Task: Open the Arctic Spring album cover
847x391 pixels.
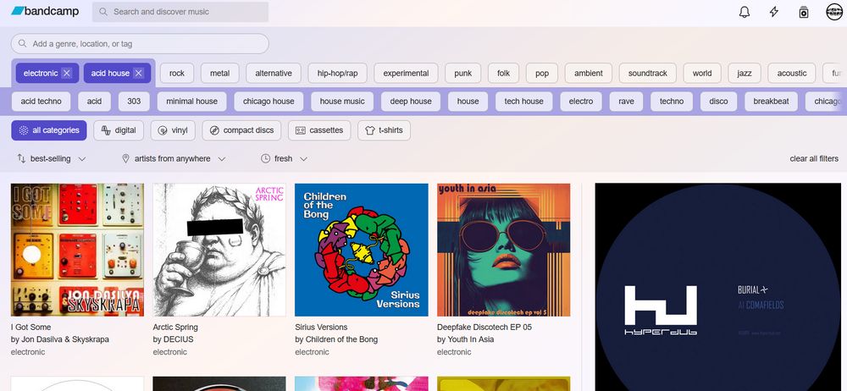Action: [219, 250]
